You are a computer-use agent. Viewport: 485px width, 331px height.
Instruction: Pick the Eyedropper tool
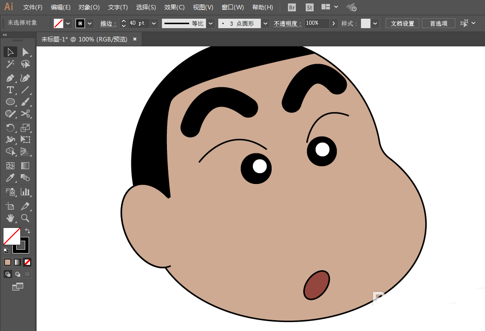coord(10,178)
